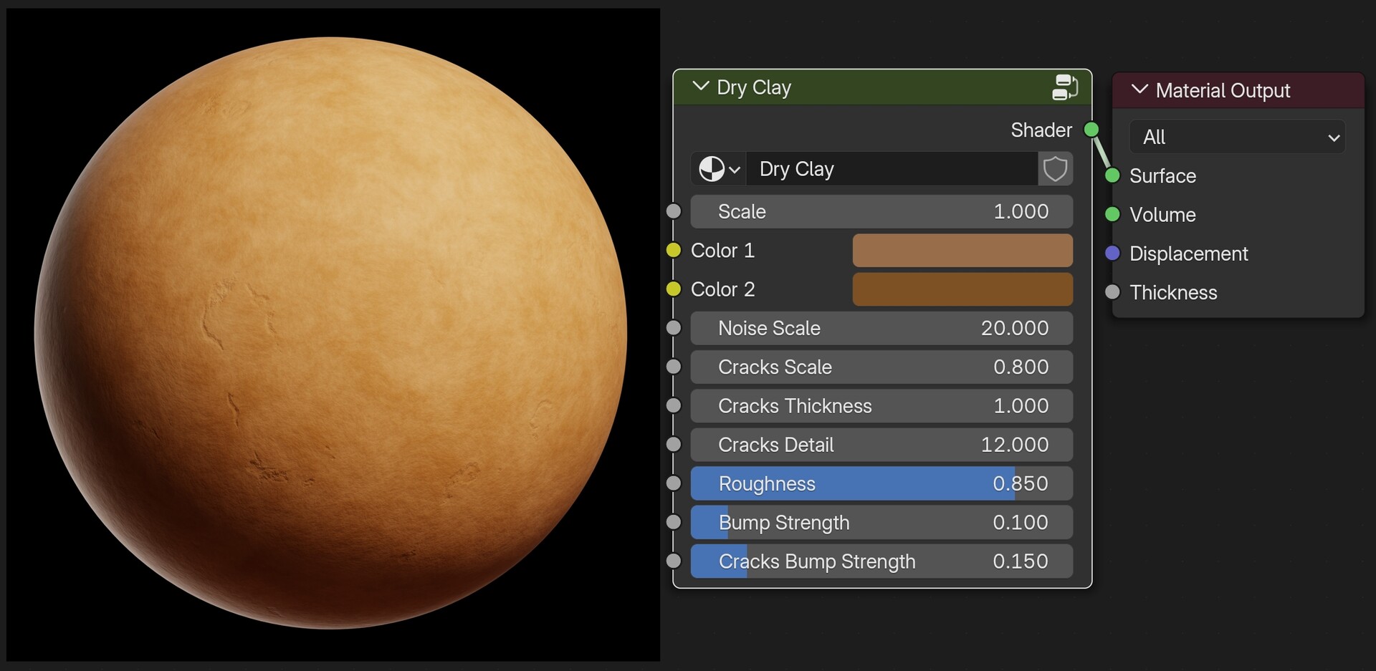Click the green Shader output socket

[x=1091, y=130]
